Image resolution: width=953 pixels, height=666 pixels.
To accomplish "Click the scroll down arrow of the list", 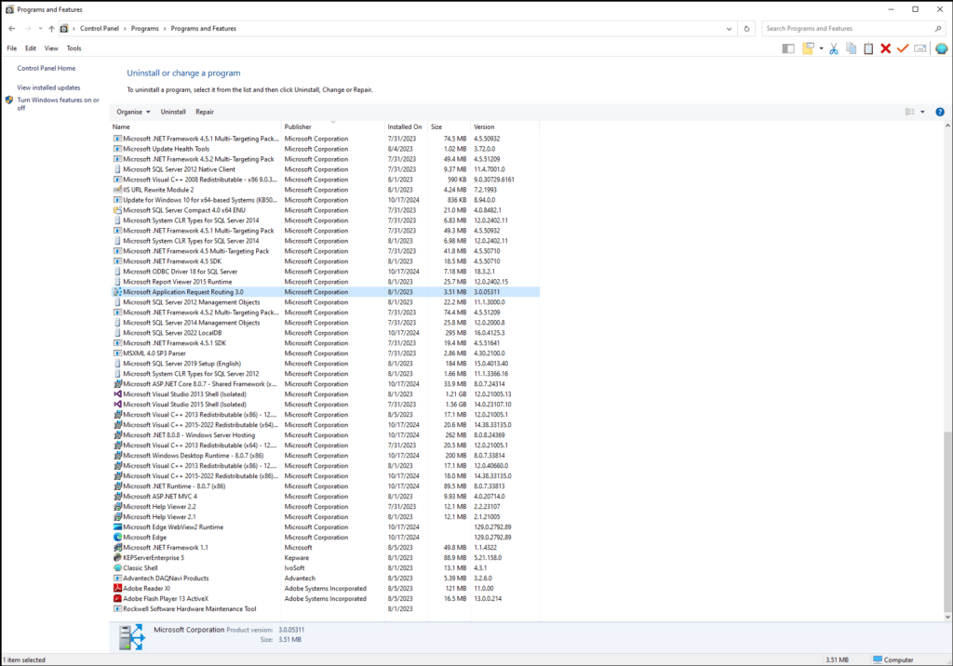I will 947,617.
